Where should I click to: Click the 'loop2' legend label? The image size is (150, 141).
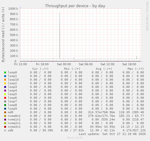(x=12, y=83)
